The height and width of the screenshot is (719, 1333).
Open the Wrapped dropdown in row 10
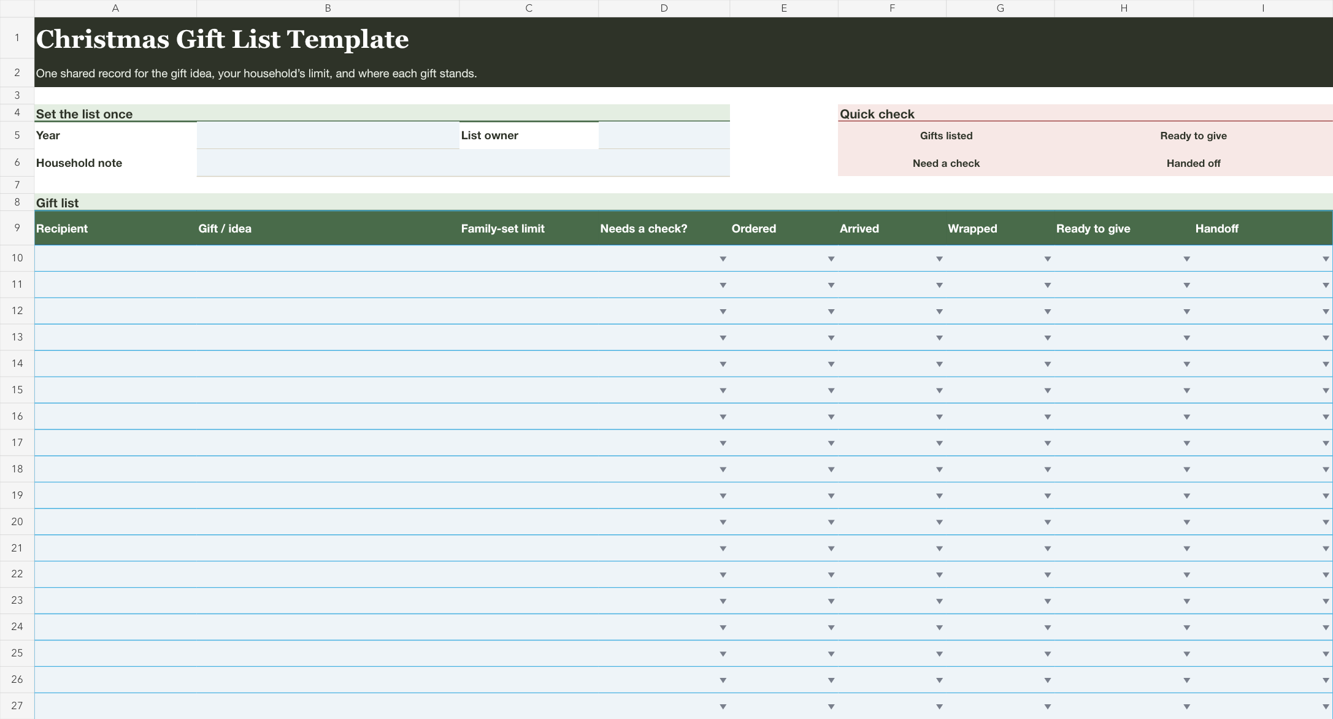point(1048,259)
